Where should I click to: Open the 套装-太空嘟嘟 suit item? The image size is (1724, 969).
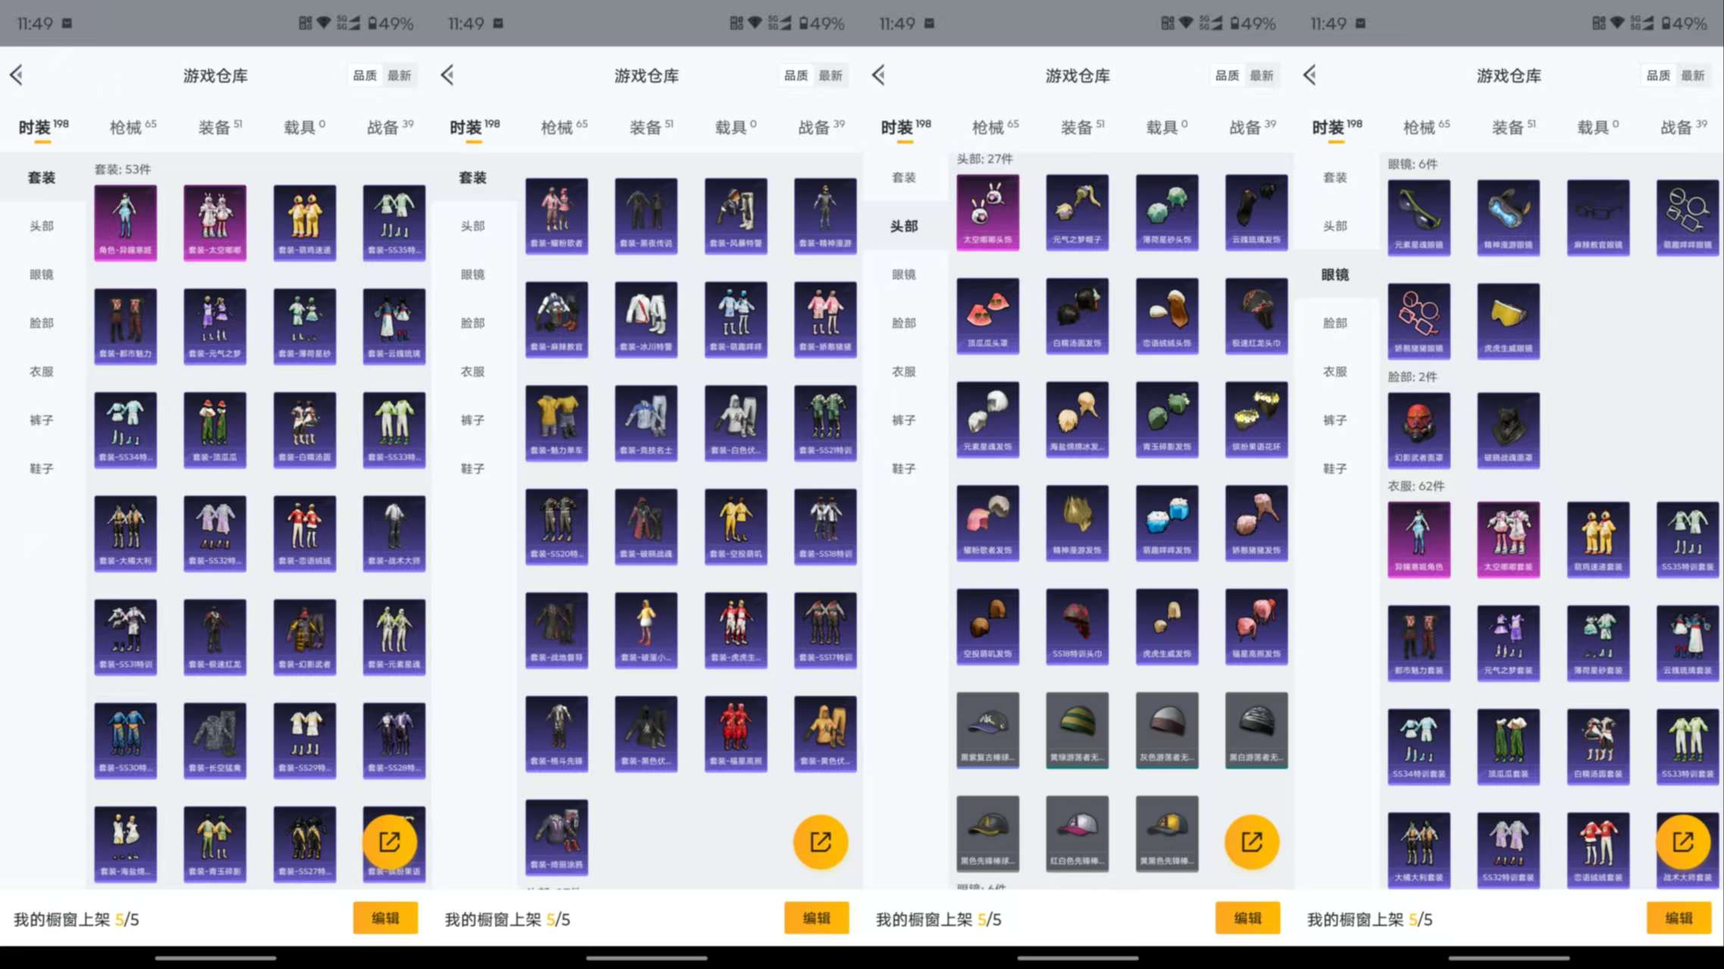pos(214,222)
